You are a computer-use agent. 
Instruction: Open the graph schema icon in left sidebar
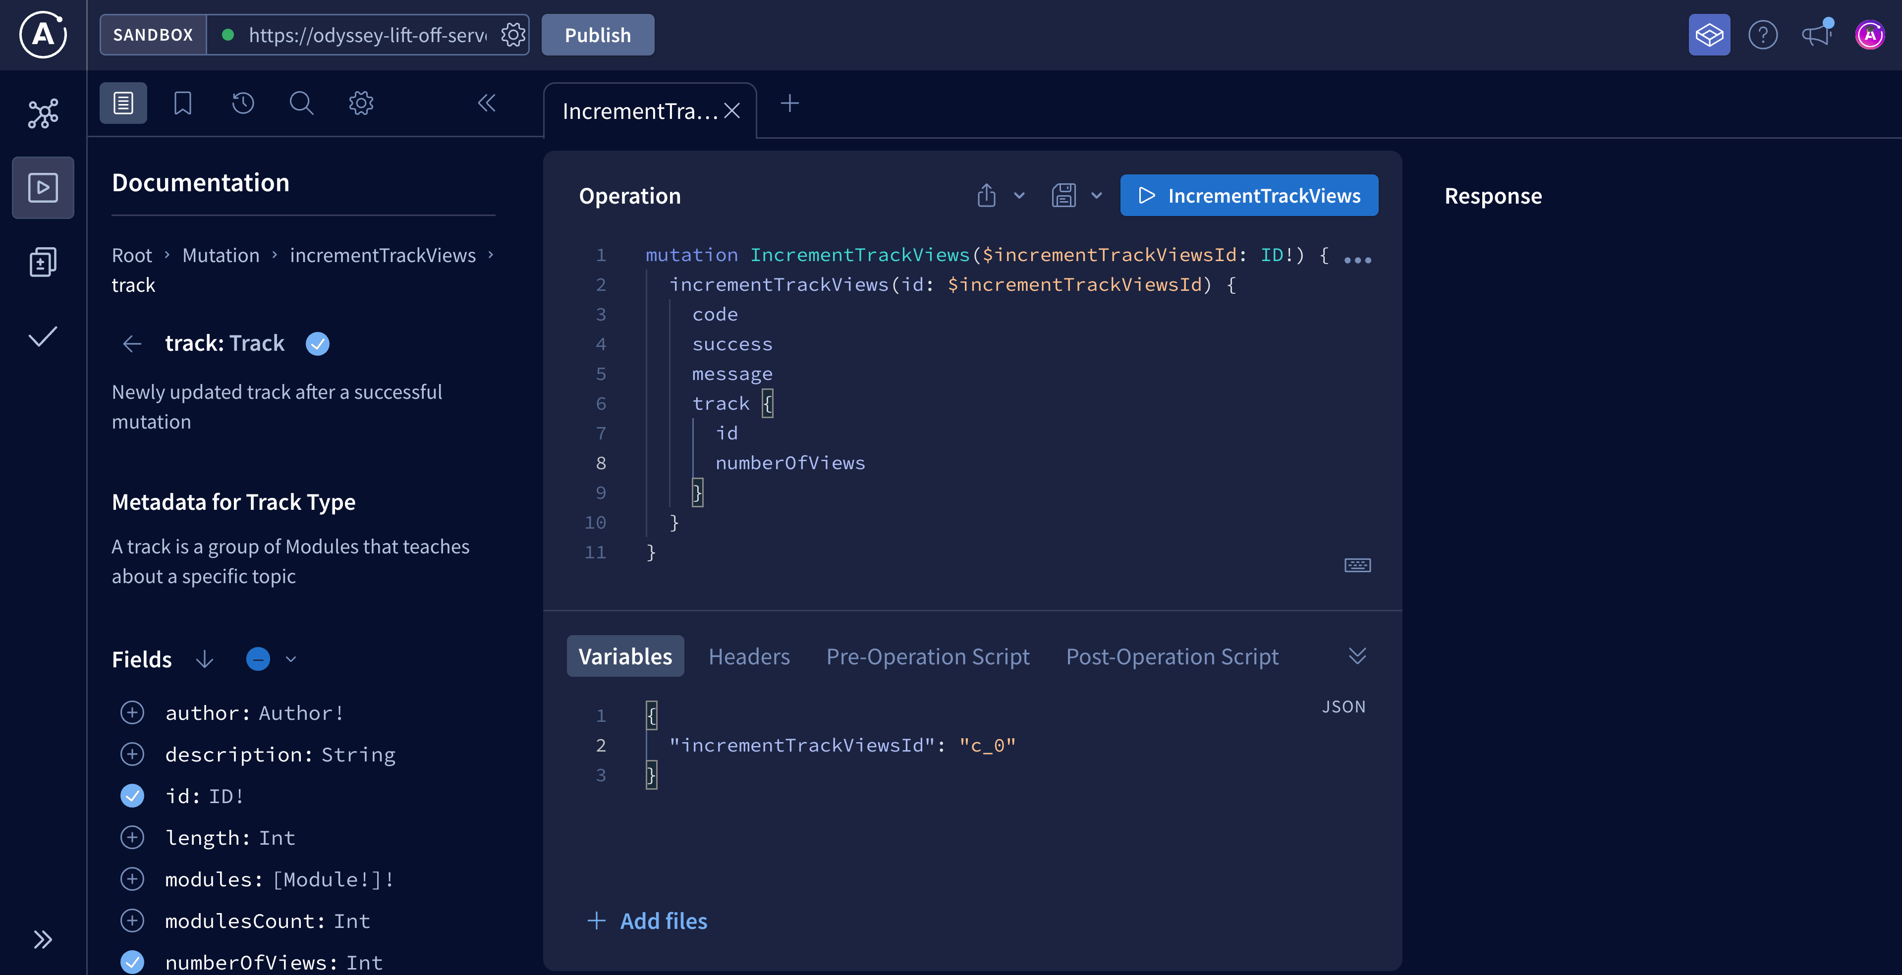pyautogui.click(x=42, y=113)
